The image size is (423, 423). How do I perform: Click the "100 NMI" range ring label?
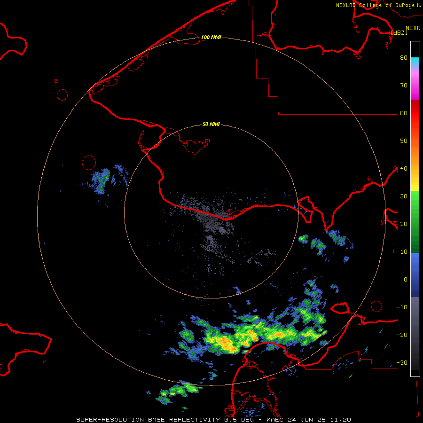pyautogui.click(x=211, y=37)
